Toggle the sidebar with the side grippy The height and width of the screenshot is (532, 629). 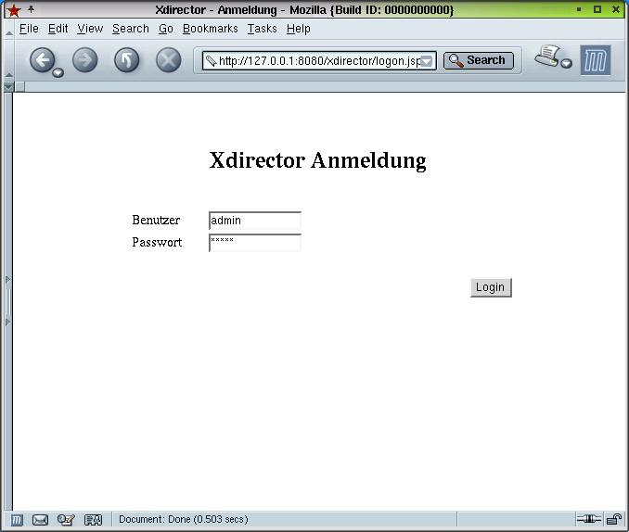pos(8,300)
